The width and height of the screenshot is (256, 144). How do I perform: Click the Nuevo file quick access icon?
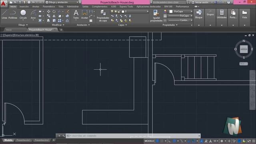point(11,2)
